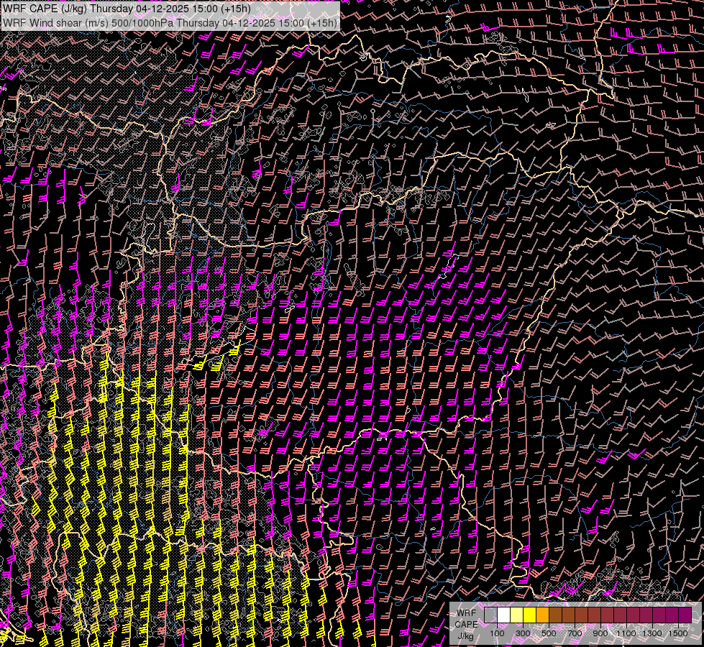The width and height of the screenshot is (704, 647).
Task: Click the 1100 legend value label
Action: coord(626,633)
